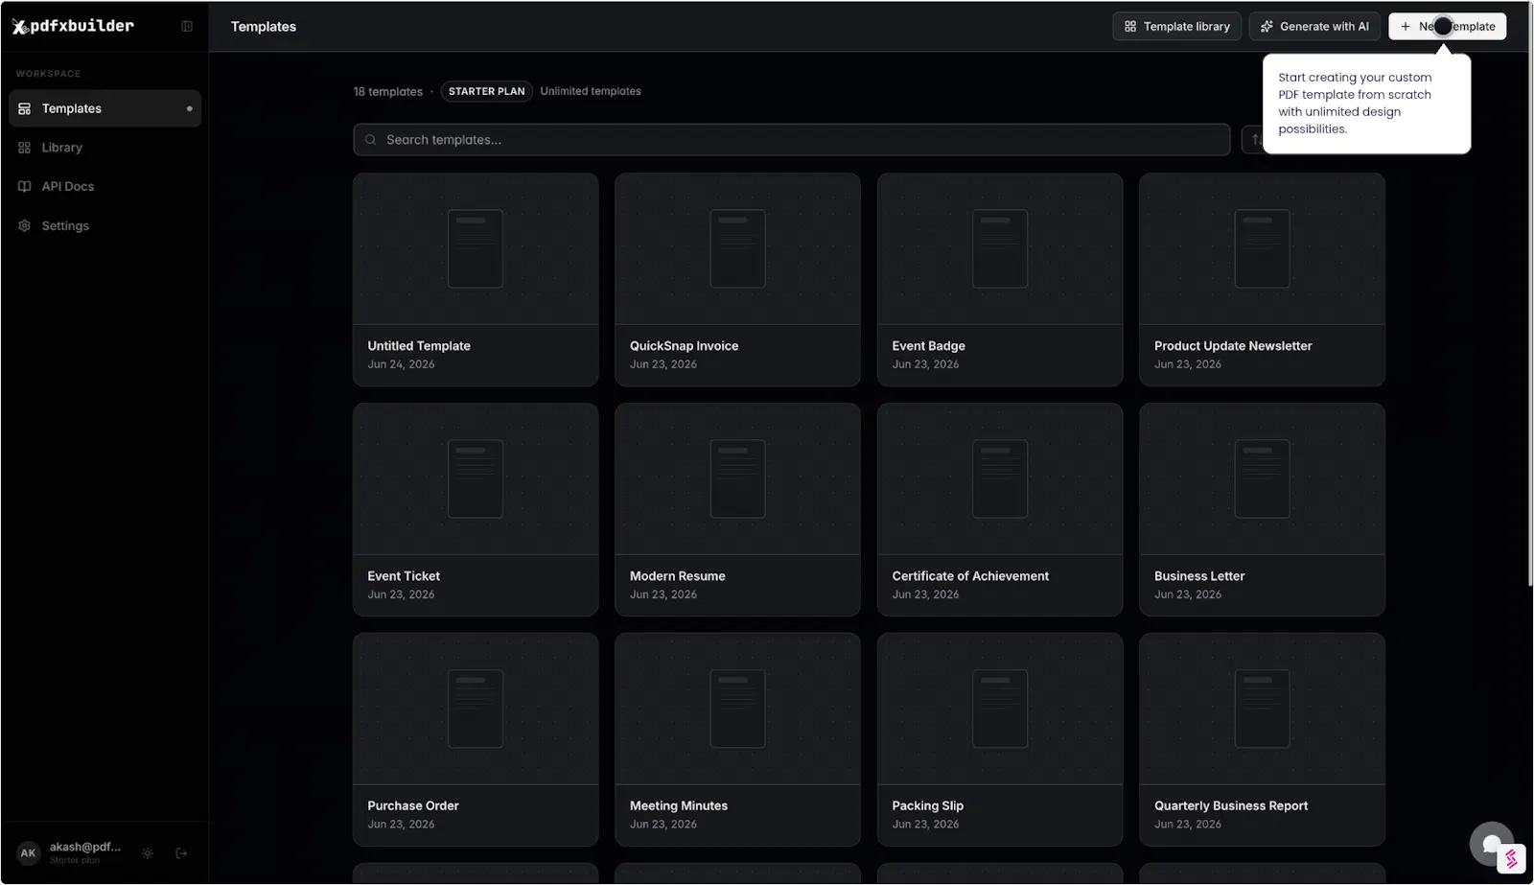
Task: Click the AK user avatar
Action: pyautogui.click(x=28, y=853)
